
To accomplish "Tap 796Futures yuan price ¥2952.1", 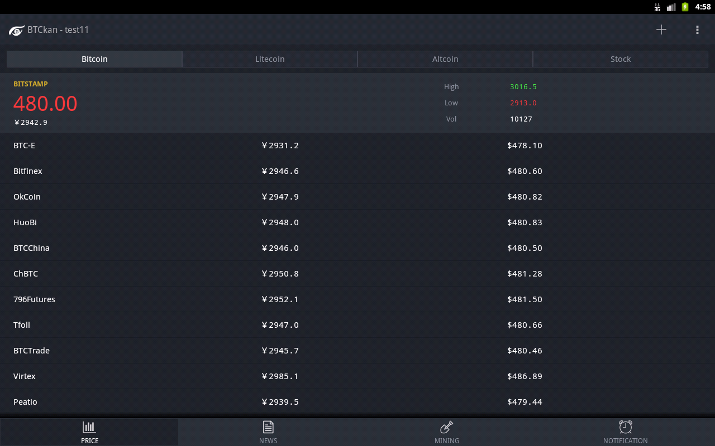I will (280, 299).
